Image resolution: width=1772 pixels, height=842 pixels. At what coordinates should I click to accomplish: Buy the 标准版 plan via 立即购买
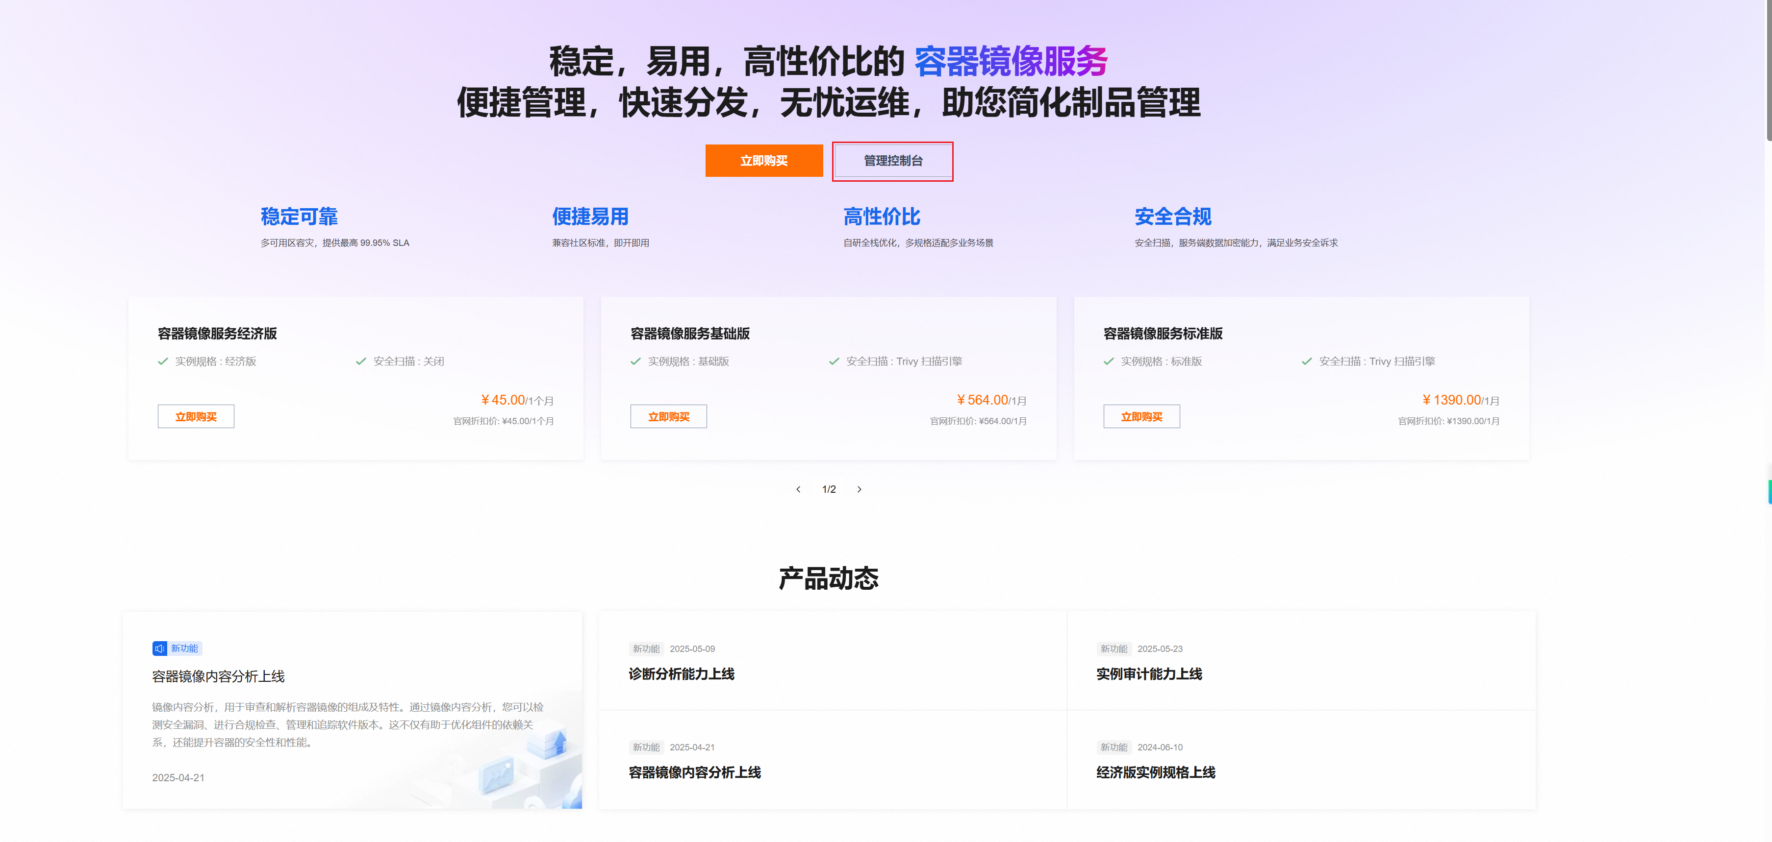(1141, 416)
